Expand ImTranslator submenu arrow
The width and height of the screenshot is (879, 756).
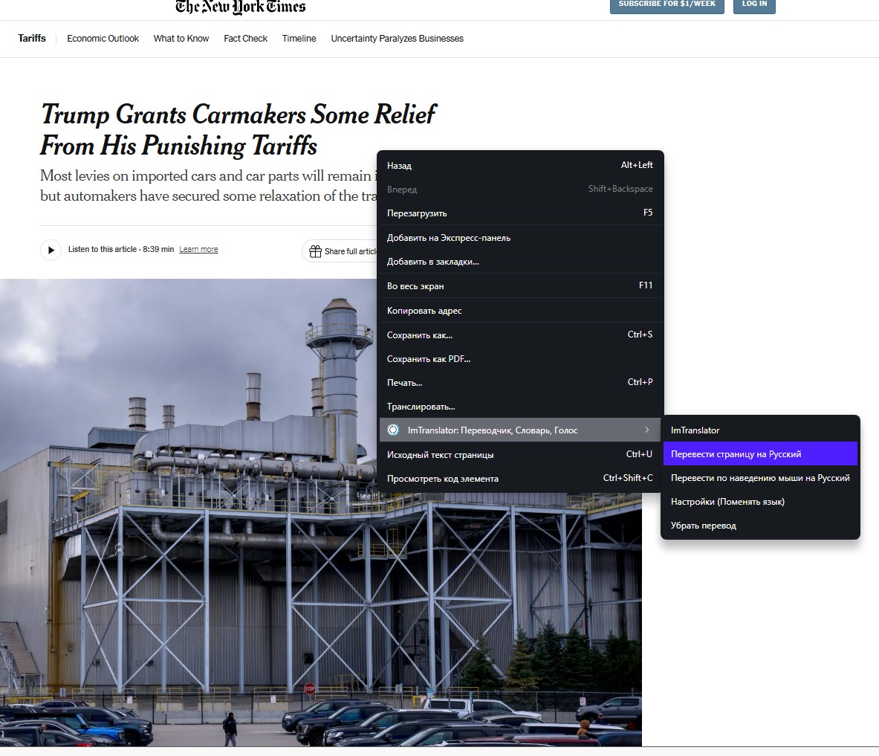click(x=647, y=430)
